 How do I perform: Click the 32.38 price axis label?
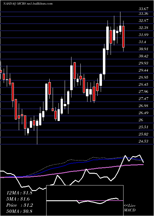click(144, 28)
